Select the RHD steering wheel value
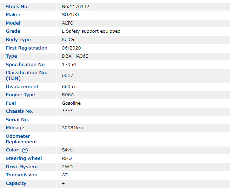Screen dimensions: 233x189 pyautogui.click(x=67, y=158)
